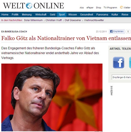131x132 pixels.
Task: Open the Christian Wulff news link
Action: 54,20
